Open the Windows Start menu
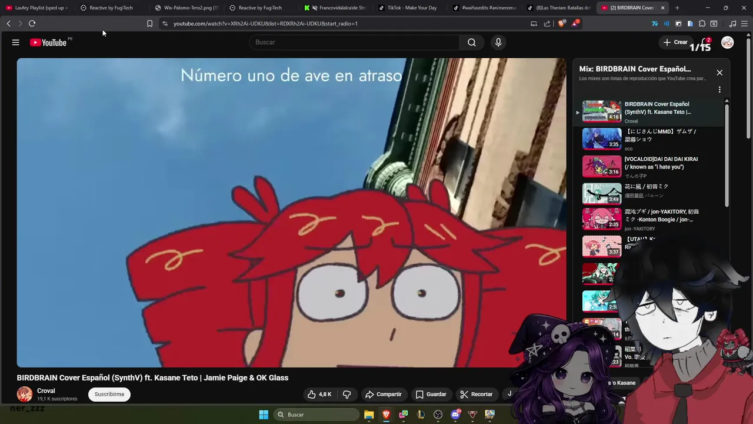 coord(264,415)
